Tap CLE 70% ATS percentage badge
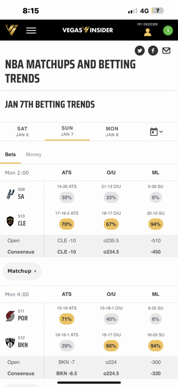Screen dimensions: 178x387 click(x=67, y=224)
